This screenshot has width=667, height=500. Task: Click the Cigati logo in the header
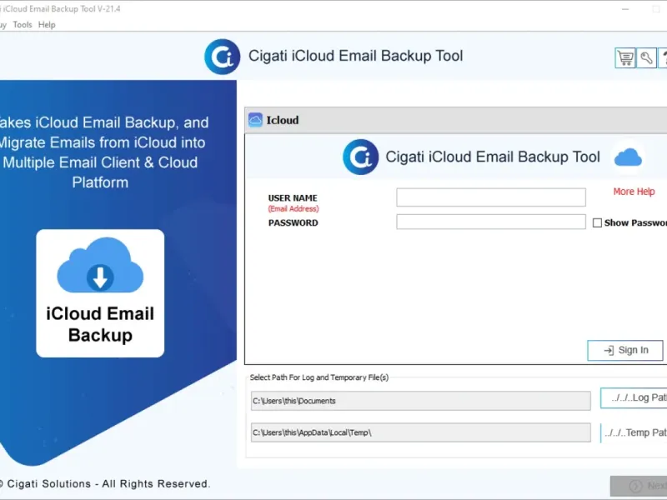[x=222, y=57]
